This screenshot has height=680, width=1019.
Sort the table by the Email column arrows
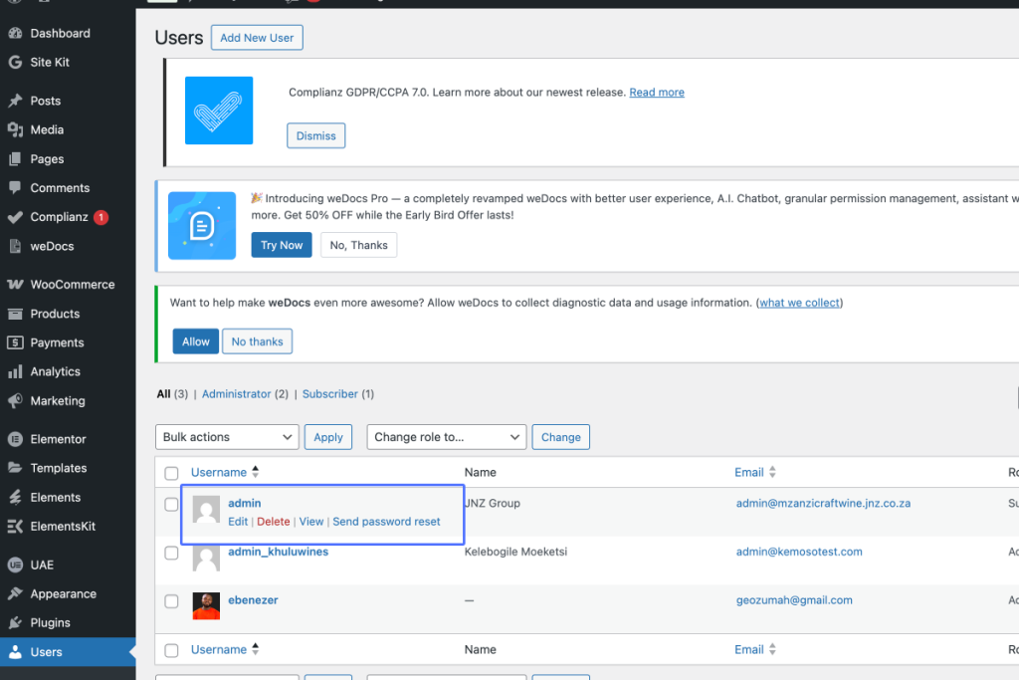click(x=772, y=472)
